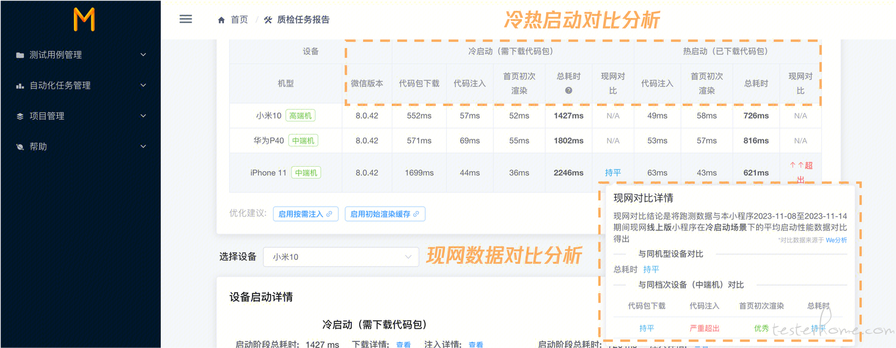Image resolution: width=896 pixels, height=348 pixels.
Task: Click the 启用初始渲染缓存 suggestion button
Action: coord(385,214)
